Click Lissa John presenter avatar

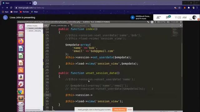[5, 17]
